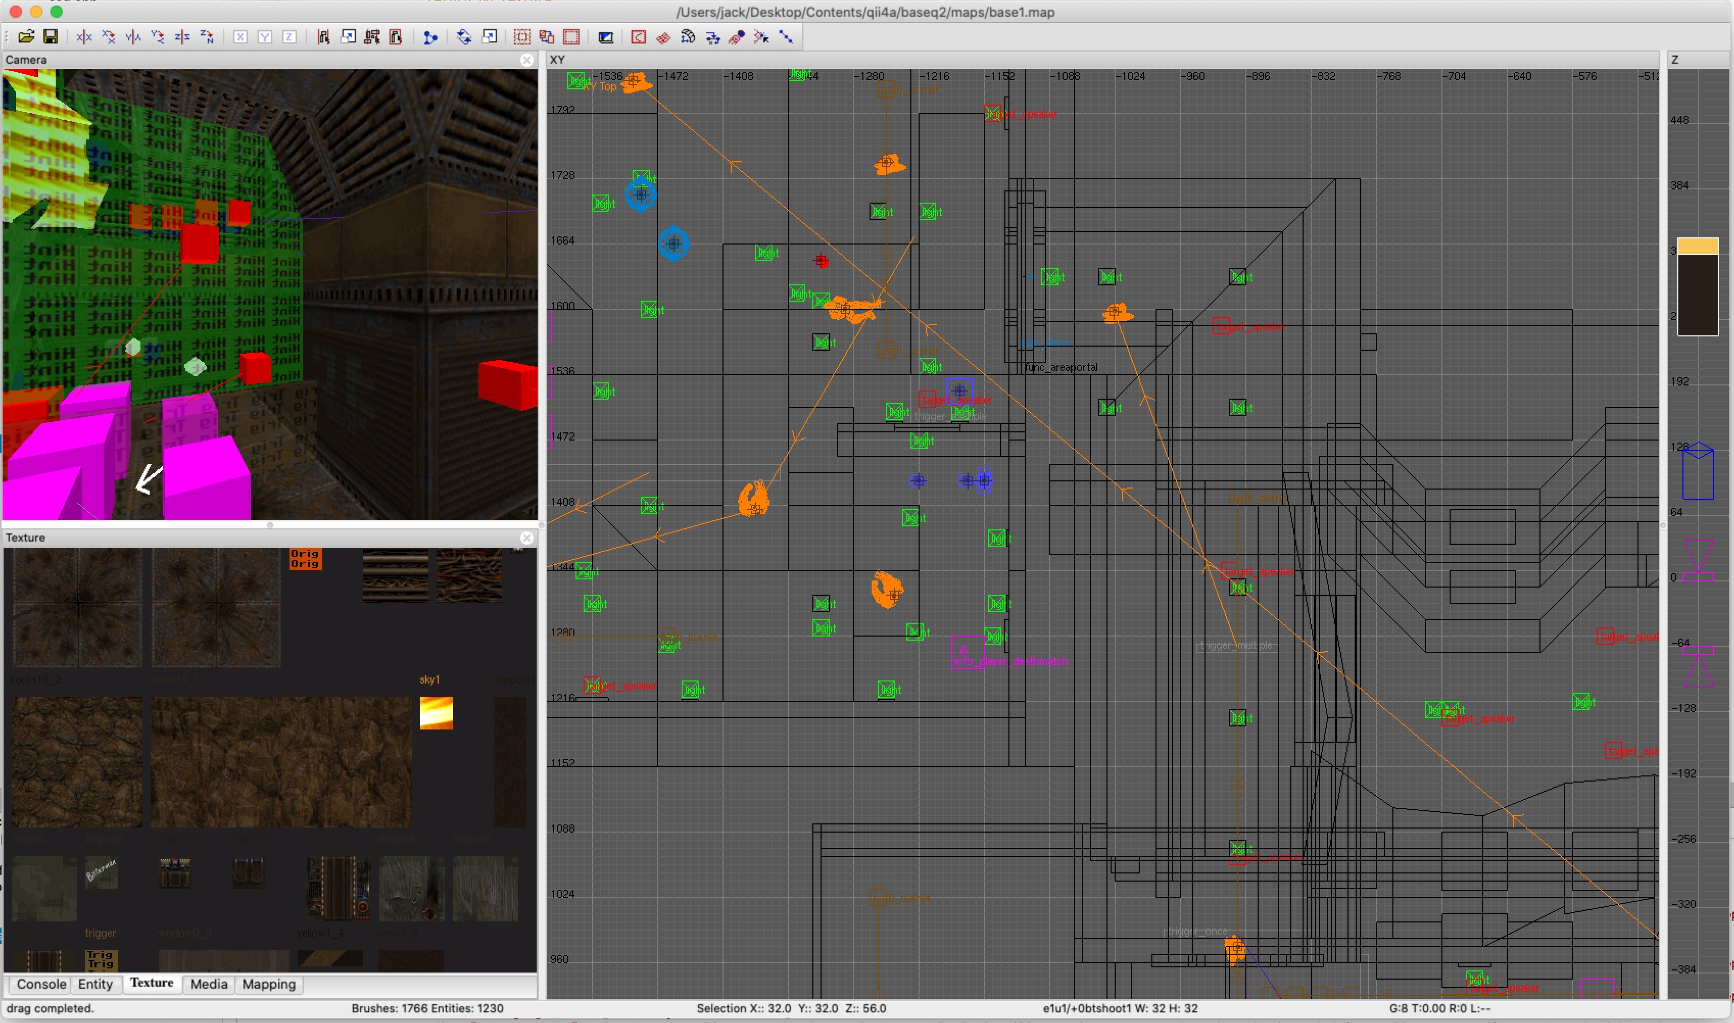Select the orange Orig texture thumbnail
Viewport: 1734px width, 1023px height.
click(x=305, y=558)
